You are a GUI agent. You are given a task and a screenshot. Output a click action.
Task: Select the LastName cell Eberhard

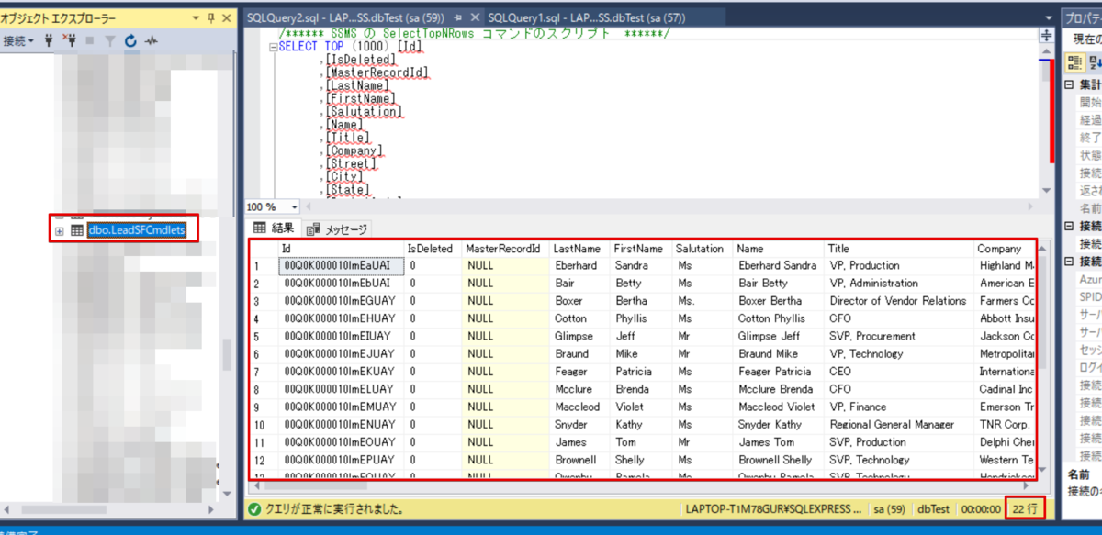[x=580, y=266]
